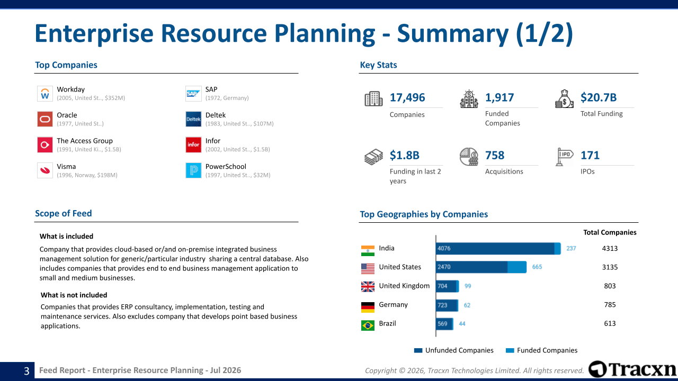Image resolution: width=678 pixels, height=381 pixels.
Task: Click the Workday company name link
Action: (x=70, y=89)
